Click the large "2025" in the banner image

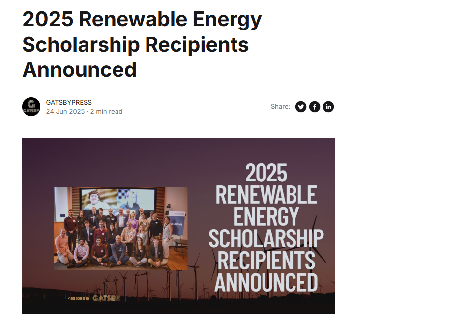pyautogui.click(x=266, y=173)
